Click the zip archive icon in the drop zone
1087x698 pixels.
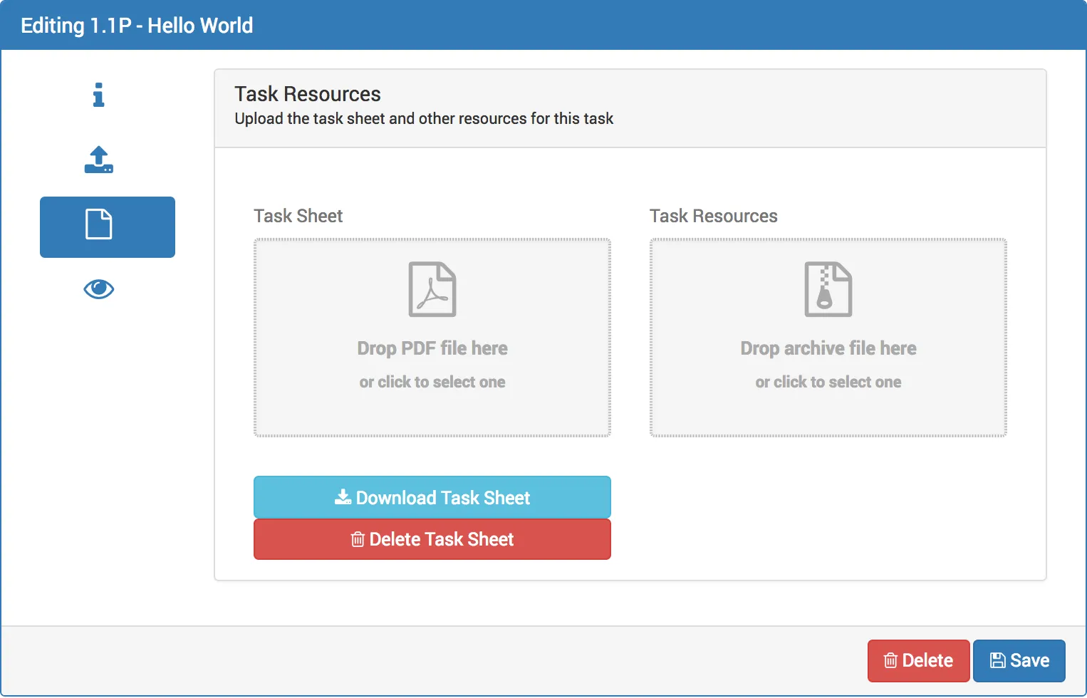pos(828,289)
